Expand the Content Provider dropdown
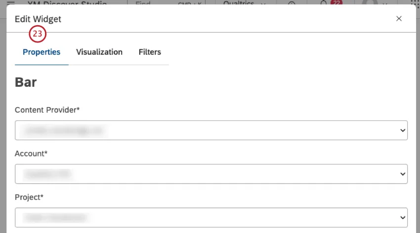Screen dimensions: 420x233 (x=211, y=130)
